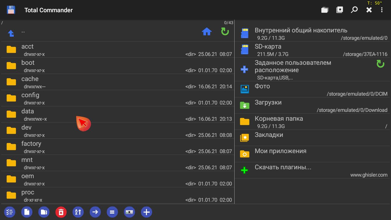Click the /storage/emulated/0/Download path text
The image size is (391, 220).
click(x=352, y=110)
